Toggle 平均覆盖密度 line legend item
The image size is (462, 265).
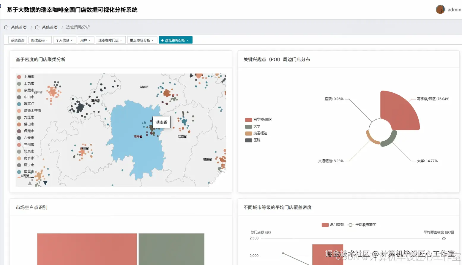tap(362, 225)
